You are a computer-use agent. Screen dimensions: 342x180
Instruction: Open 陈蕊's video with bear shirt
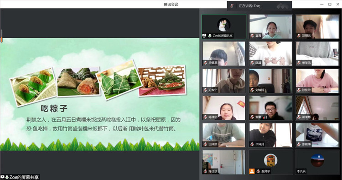coord(271,54)
